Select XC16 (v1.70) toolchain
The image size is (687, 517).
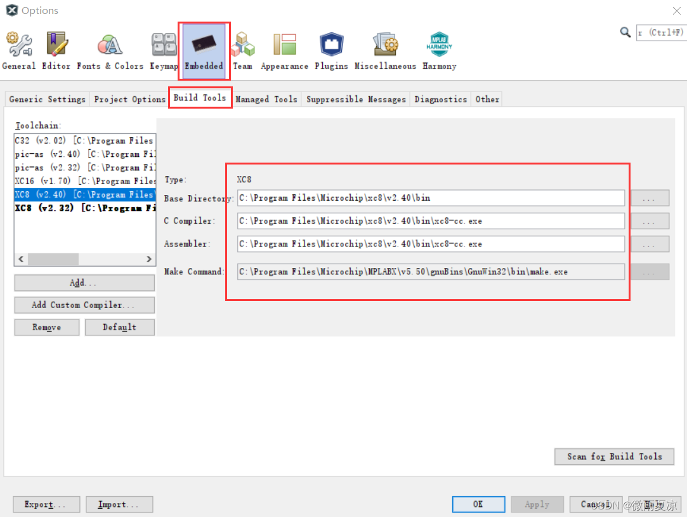click(x=85, y=181)
